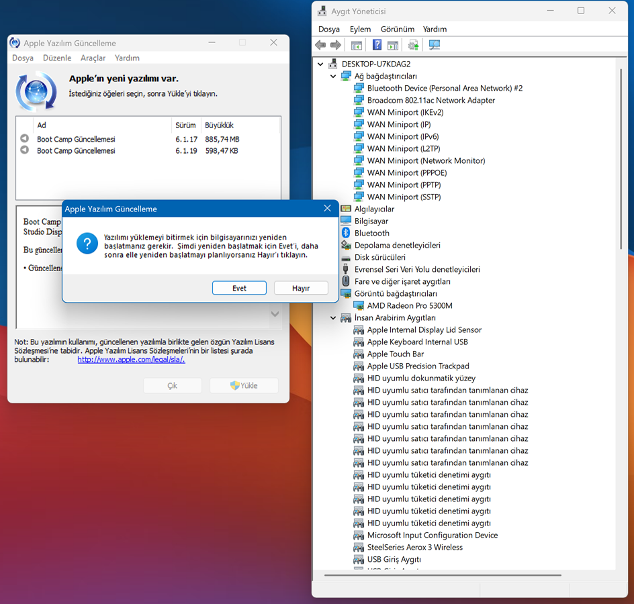Viewport: 634px width, 604px height.
Task: Select WAN Miniport (PPPOE) row
Action: coord(407,172)
